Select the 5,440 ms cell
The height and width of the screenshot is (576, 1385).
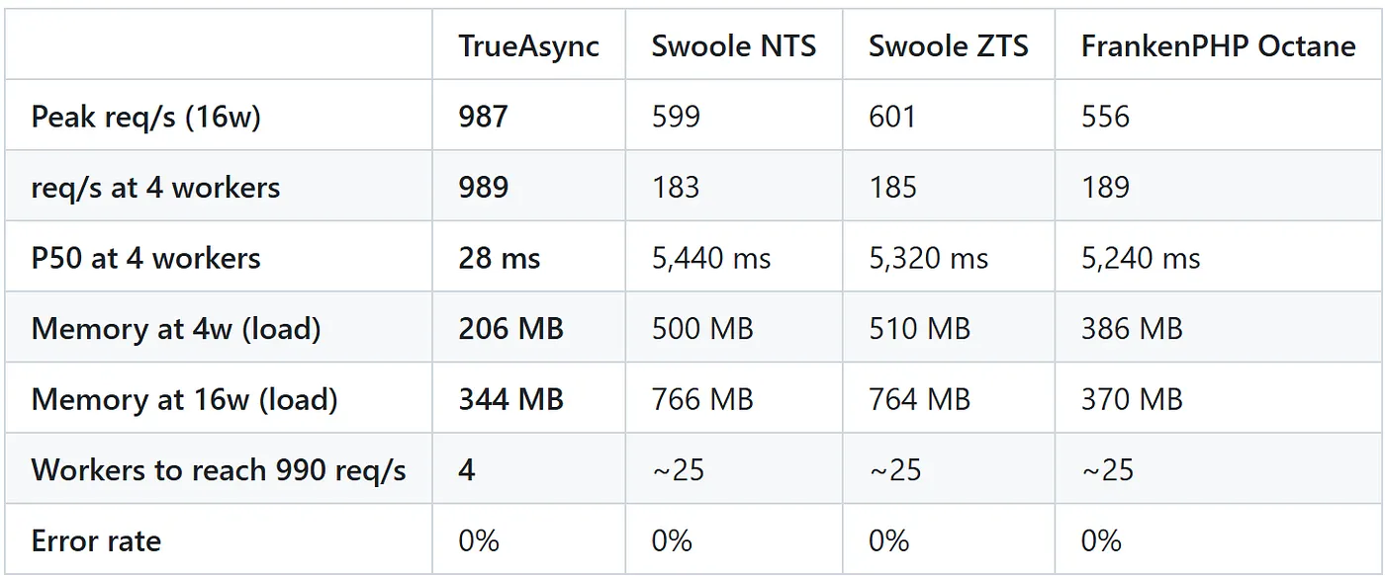pos(711,259)
